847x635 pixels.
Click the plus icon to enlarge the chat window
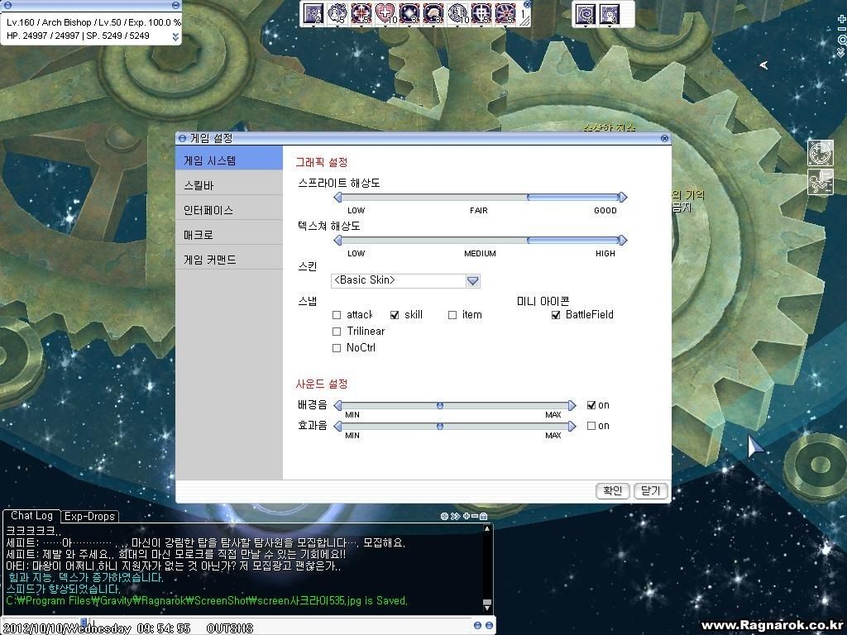coord(467,516)
